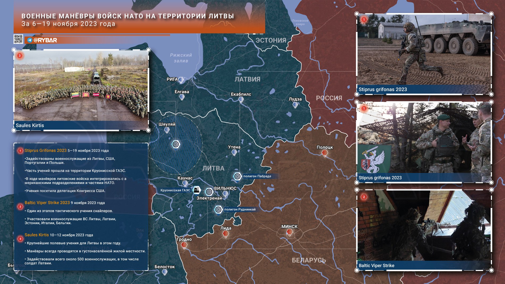Image resolution: width=505 pixels, height=284 pixels.
Task: Click red badge 2 on sniper photo
Action: [x=364, y=197]
